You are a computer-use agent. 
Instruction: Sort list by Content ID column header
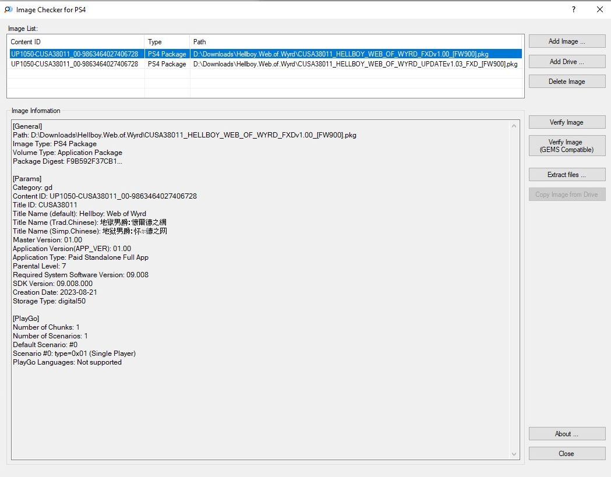tap(75, 42)
